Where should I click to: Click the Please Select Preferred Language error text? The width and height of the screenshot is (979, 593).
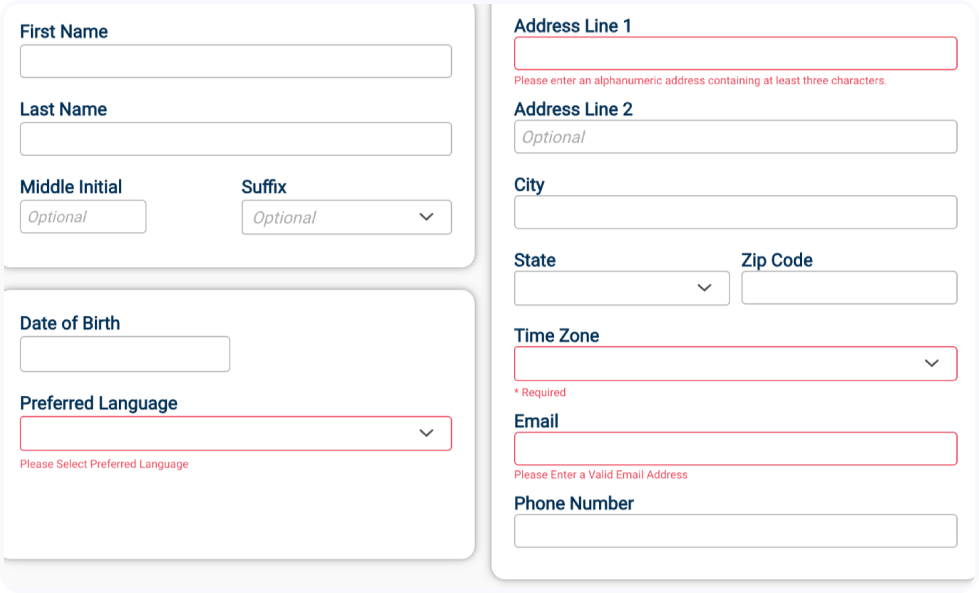coord(104,464)
